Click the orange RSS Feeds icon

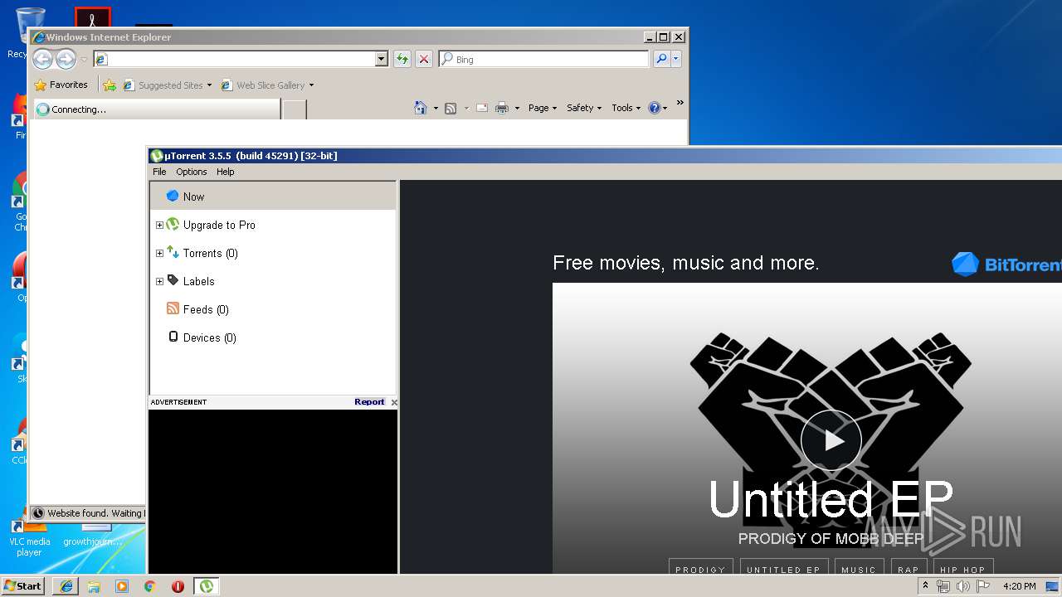173,308
